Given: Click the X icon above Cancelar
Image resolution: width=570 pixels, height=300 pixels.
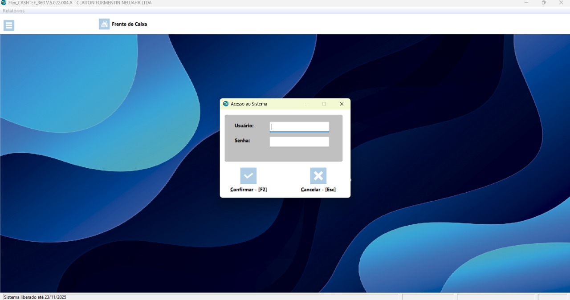Looking at the screenshot, I should (x=318, y=176).
